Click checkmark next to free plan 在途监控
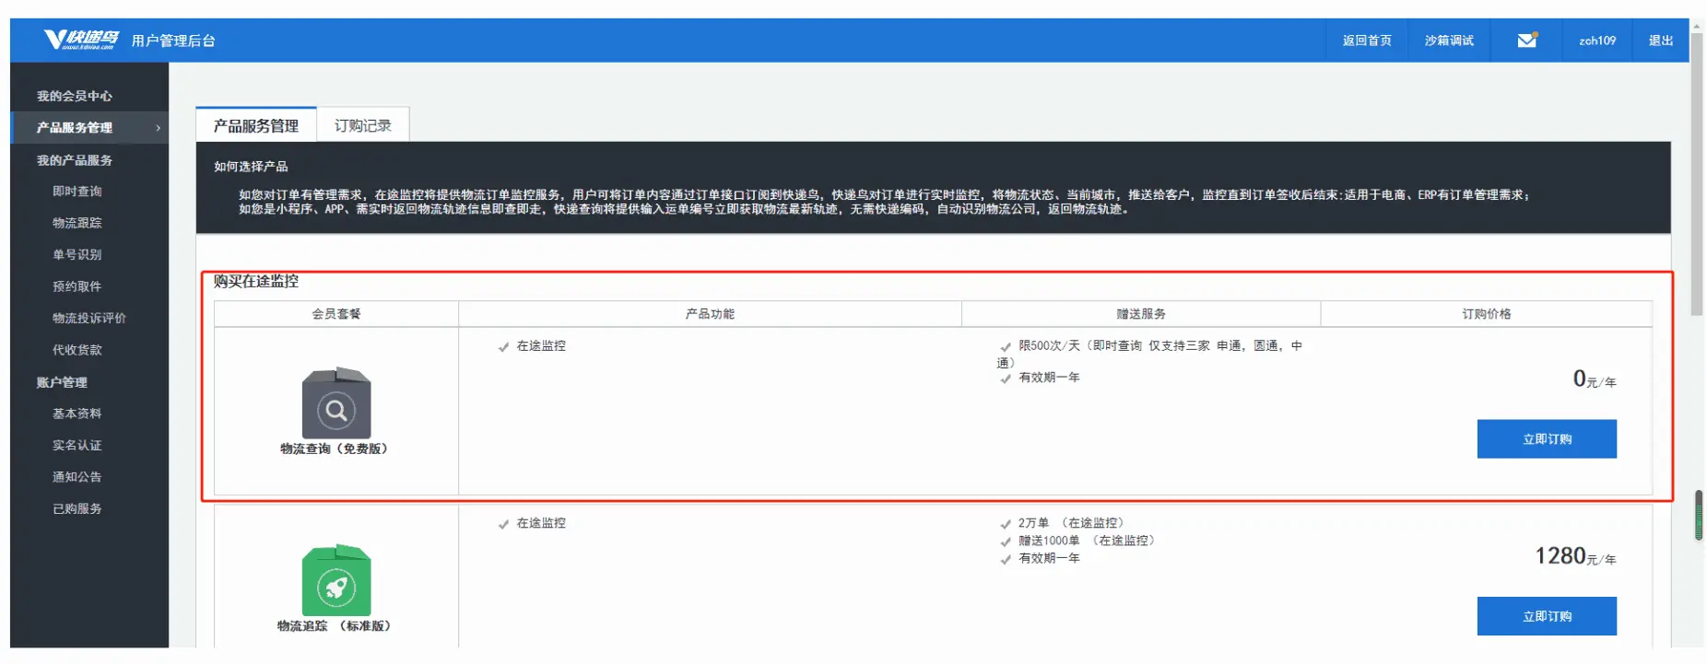This screenshot has height=664, width=1707. point(503,347)
